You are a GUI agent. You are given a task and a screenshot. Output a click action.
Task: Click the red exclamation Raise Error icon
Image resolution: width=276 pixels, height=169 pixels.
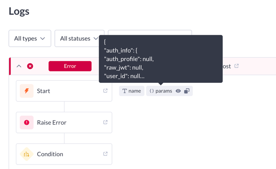click(27, 122)
